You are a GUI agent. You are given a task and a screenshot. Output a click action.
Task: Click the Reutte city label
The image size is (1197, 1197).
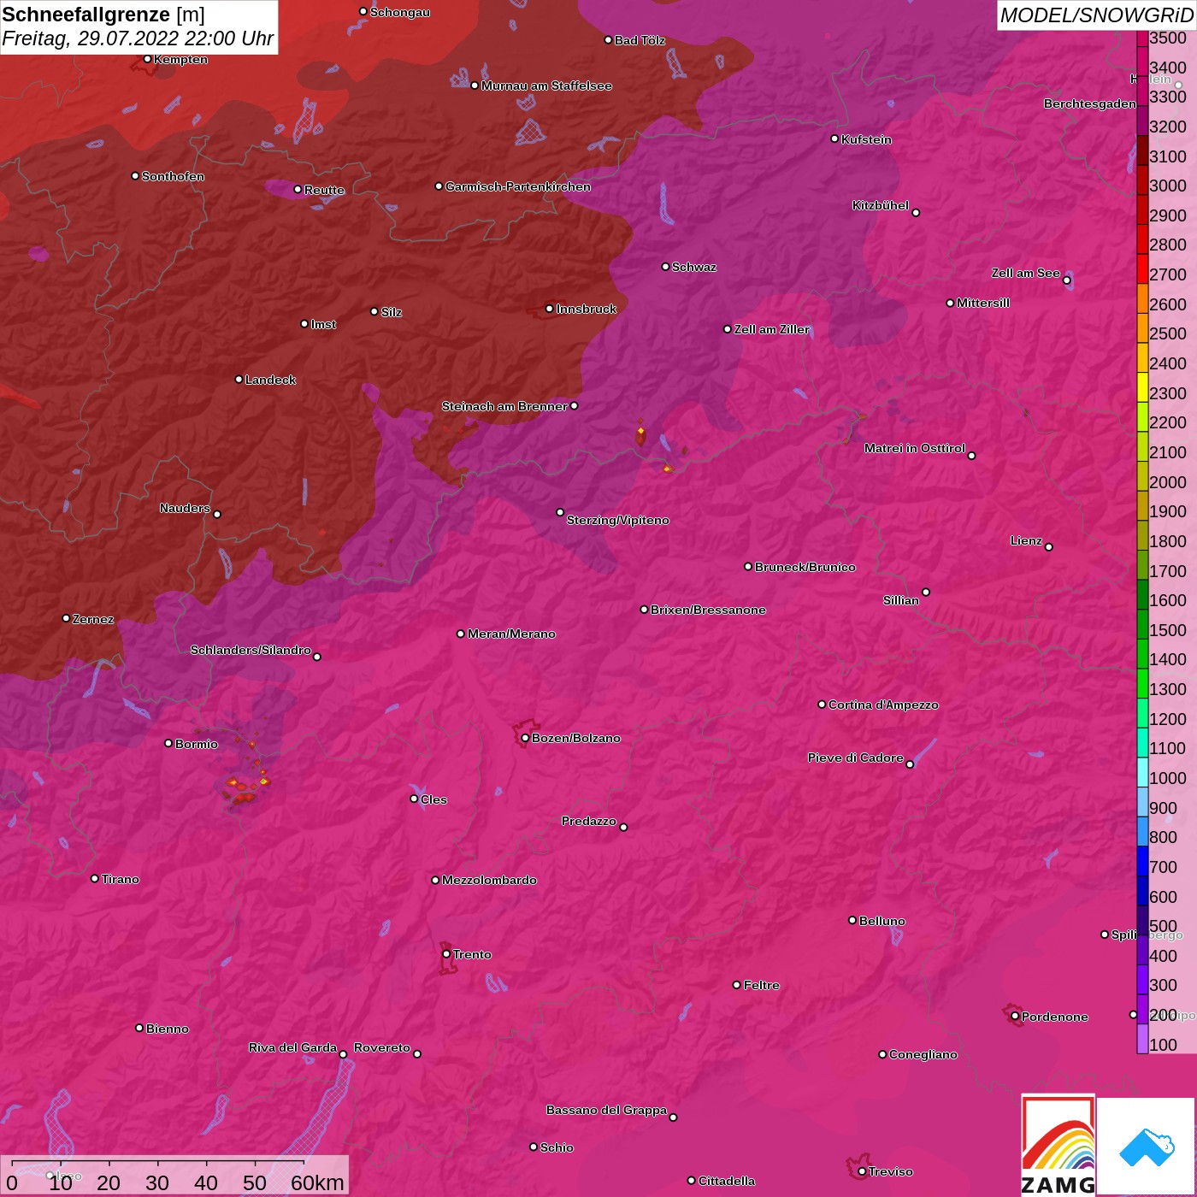324,190
